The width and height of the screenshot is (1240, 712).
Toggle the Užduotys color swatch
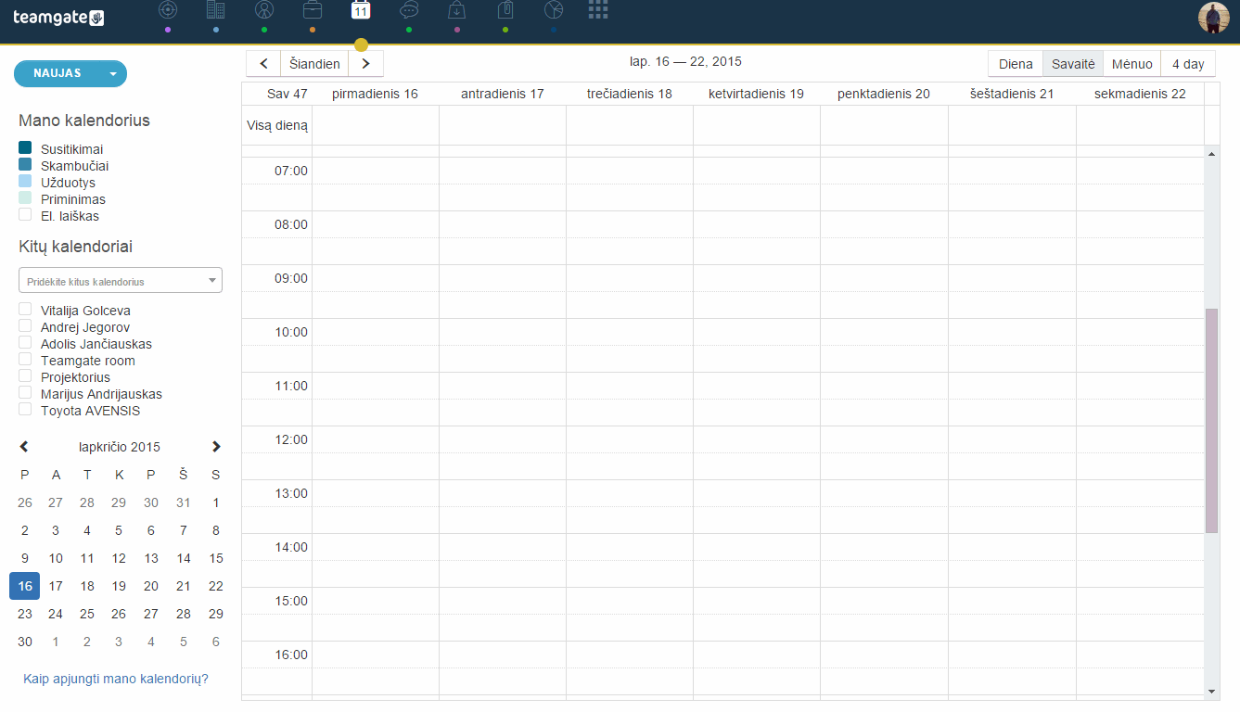tap(25, 181)
